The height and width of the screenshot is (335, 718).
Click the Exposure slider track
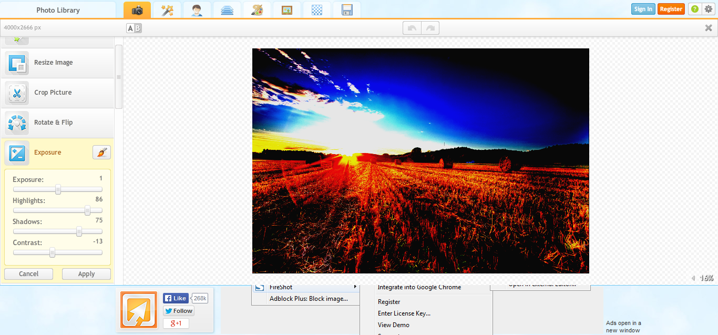coord(58,189)
